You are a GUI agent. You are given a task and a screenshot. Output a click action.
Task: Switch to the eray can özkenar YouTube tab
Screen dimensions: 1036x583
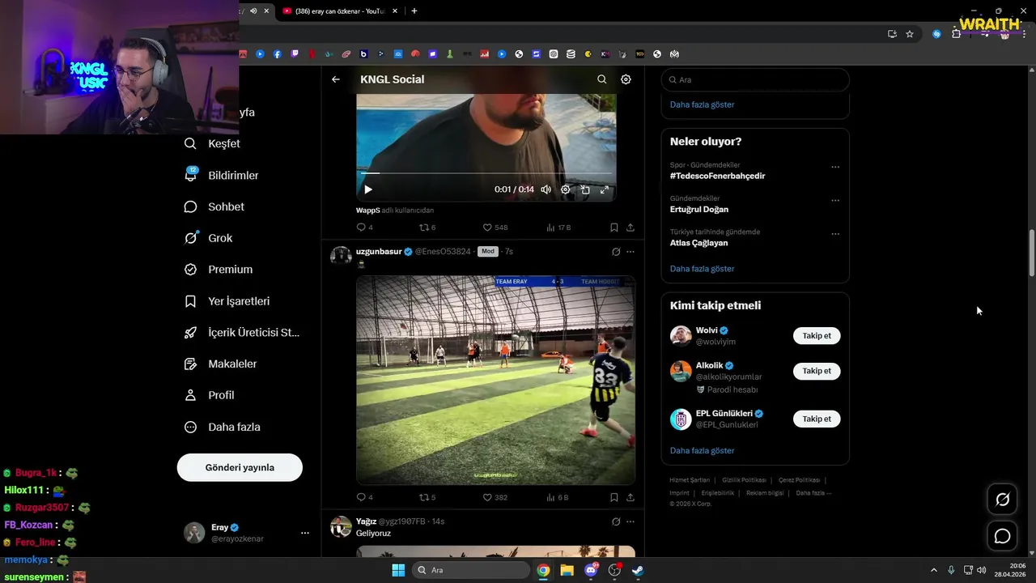338,11
